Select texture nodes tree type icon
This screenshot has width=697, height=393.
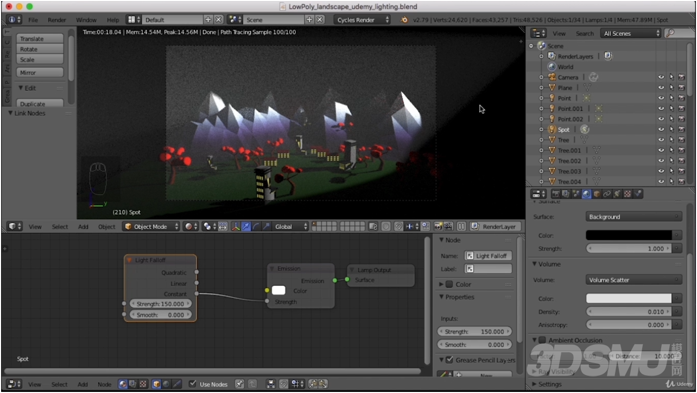click(142, 384)
